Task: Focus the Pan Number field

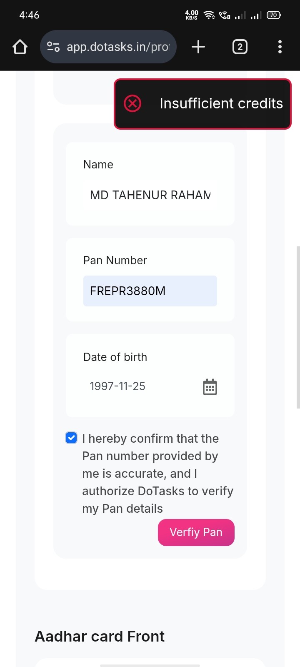Action: pyautogui.click(x=150, y=291)
